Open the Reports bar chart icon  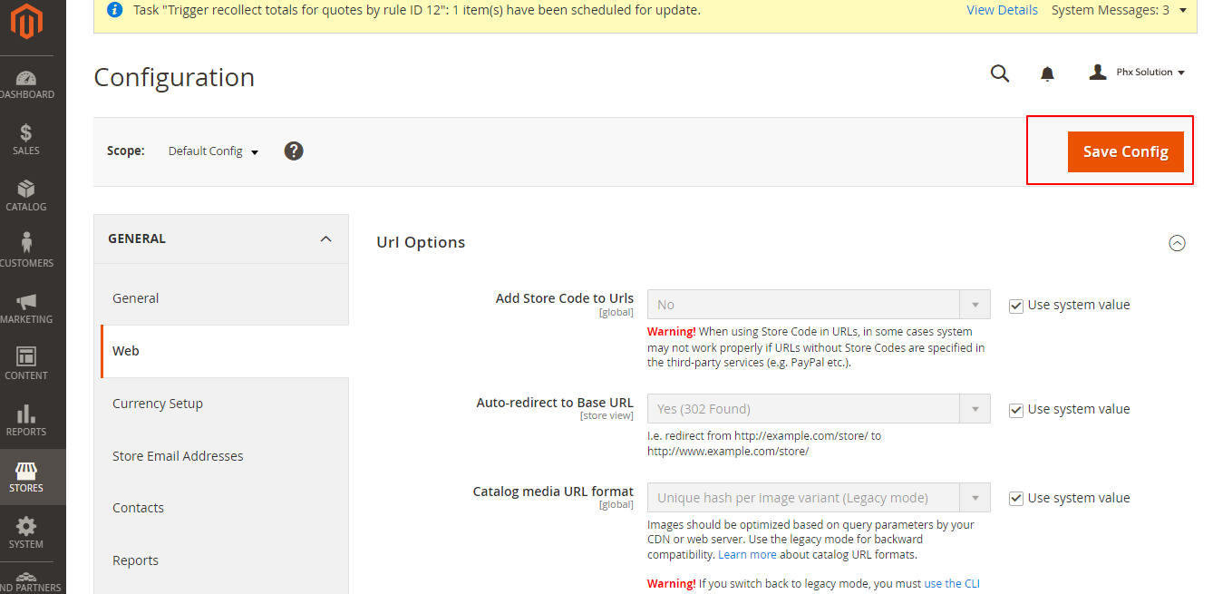tap(26, 414)
